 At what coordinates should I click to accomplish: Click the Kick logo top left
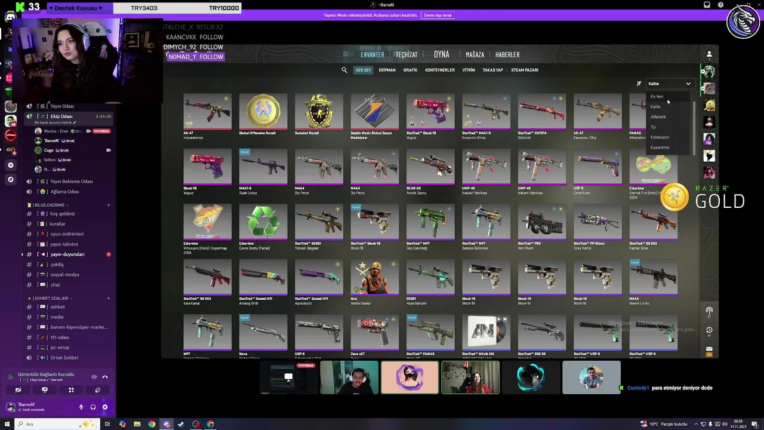(x=20, y=7)
